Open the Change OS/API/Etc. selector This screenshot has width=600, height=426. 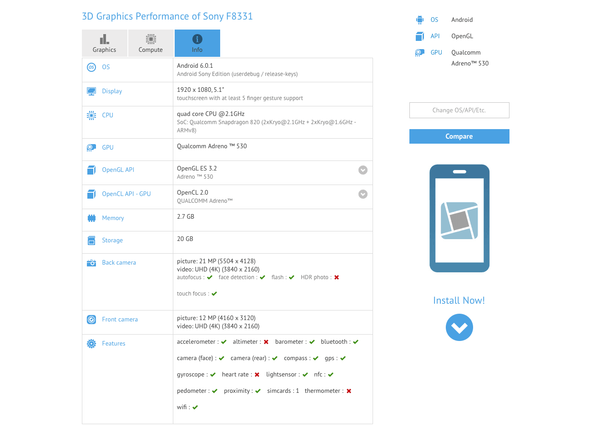[459, 110]
